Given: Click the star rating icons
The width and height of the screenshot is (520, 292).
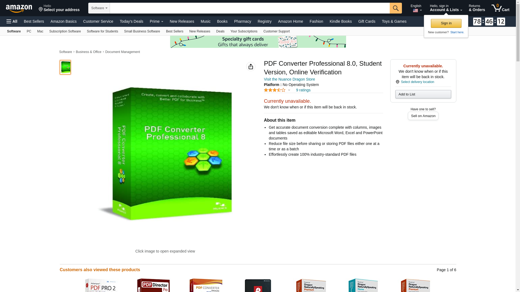Looking at the screenshot, I should pyautogui.click(x=275, y=90).
